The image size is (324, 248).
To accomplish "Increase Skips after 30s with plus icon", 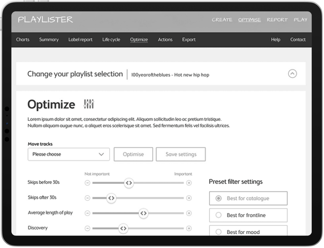I will 189,198.
